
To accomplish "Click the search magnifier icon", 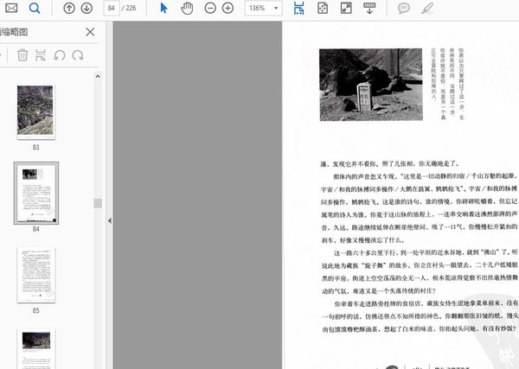I will [x=35, y=9].
